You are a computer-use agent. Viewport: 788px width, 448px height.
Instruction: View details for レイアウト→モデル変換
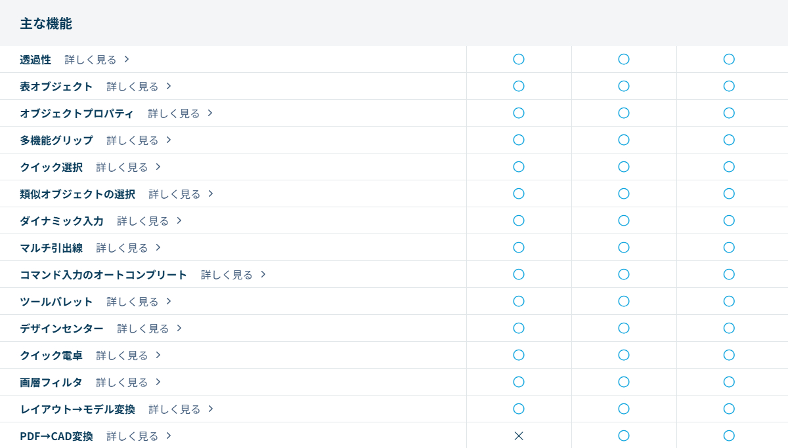tap(175, 409)
